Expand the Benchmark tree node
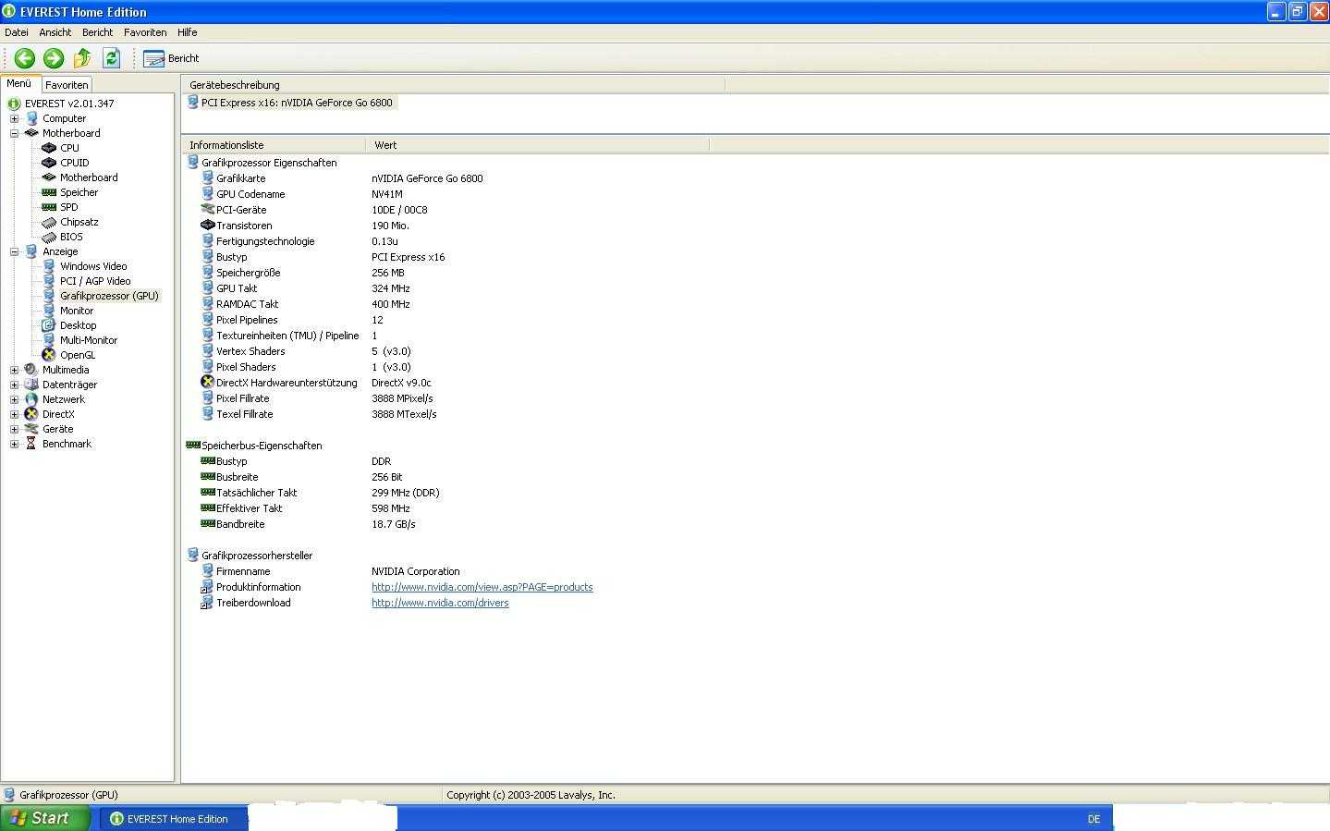This screenshot has height=831, width=1330. 14,444
